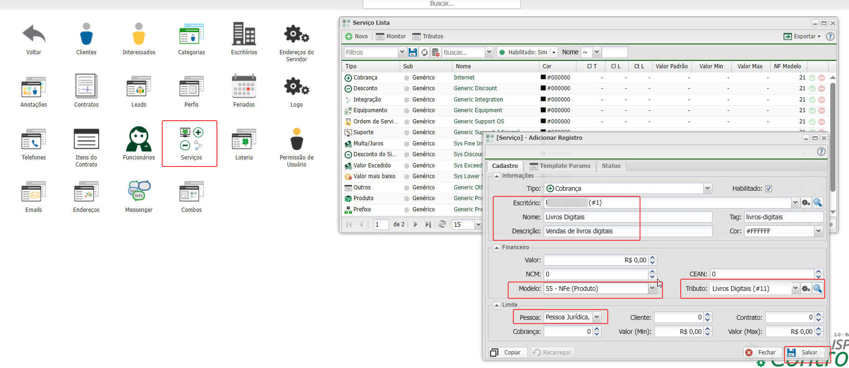Click the magnifier search icon beside Tributo

pos(817,289)
